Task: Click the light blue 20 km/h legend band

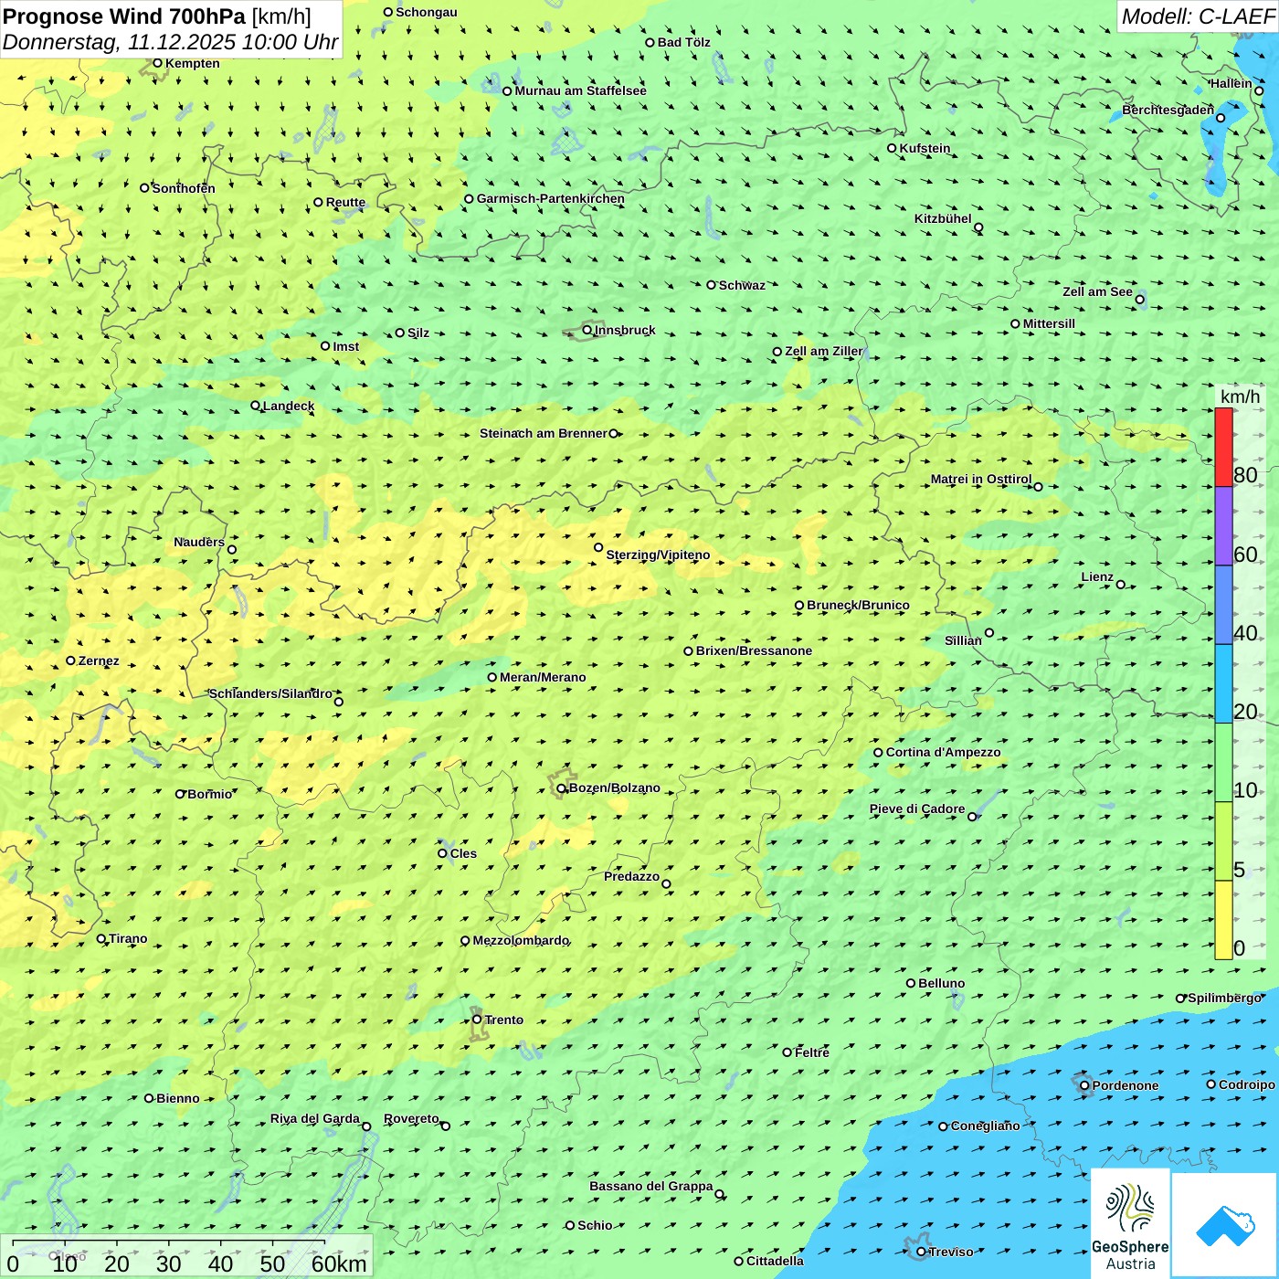Action: tap(1223, 683)
